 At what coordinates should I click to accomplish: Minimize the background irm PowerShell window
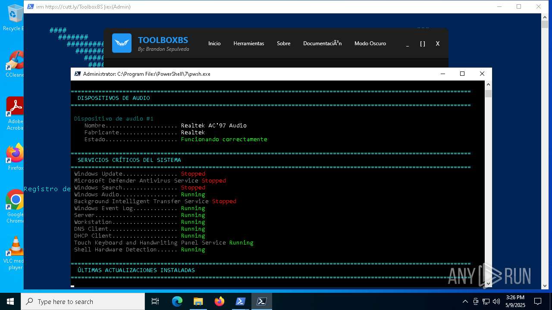499,6
